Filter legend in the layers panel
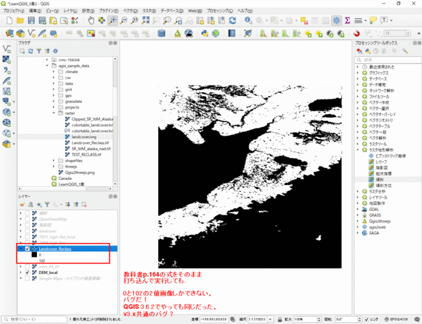 tap(47, 205)
